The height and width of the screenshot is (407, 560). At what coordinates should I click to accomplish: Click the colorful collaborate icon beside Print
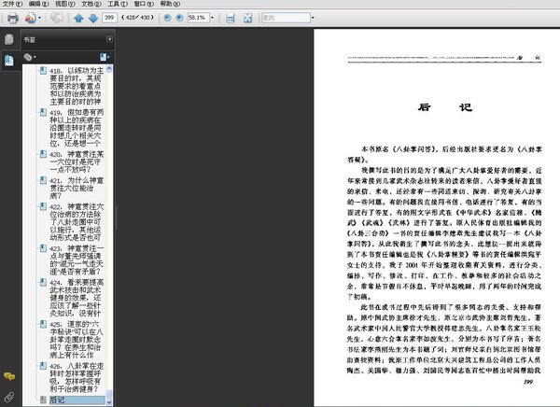31,18
